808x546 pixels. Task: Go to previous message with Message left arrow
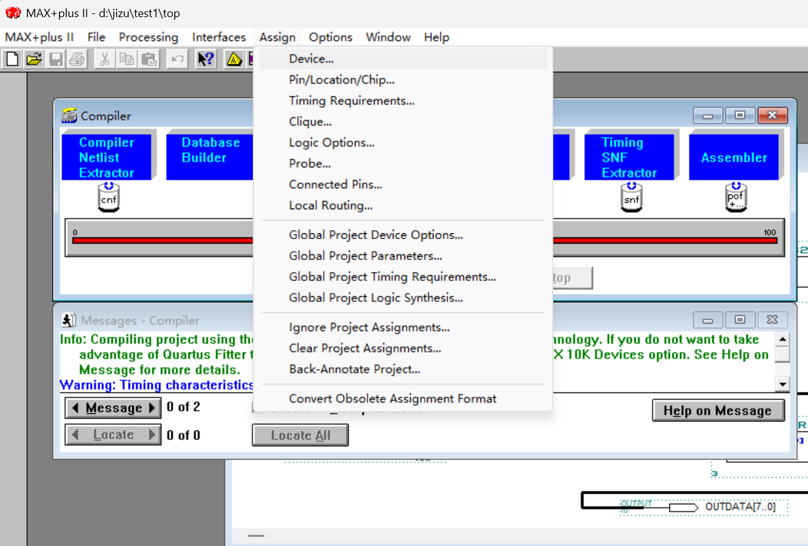tap(76, 408)
